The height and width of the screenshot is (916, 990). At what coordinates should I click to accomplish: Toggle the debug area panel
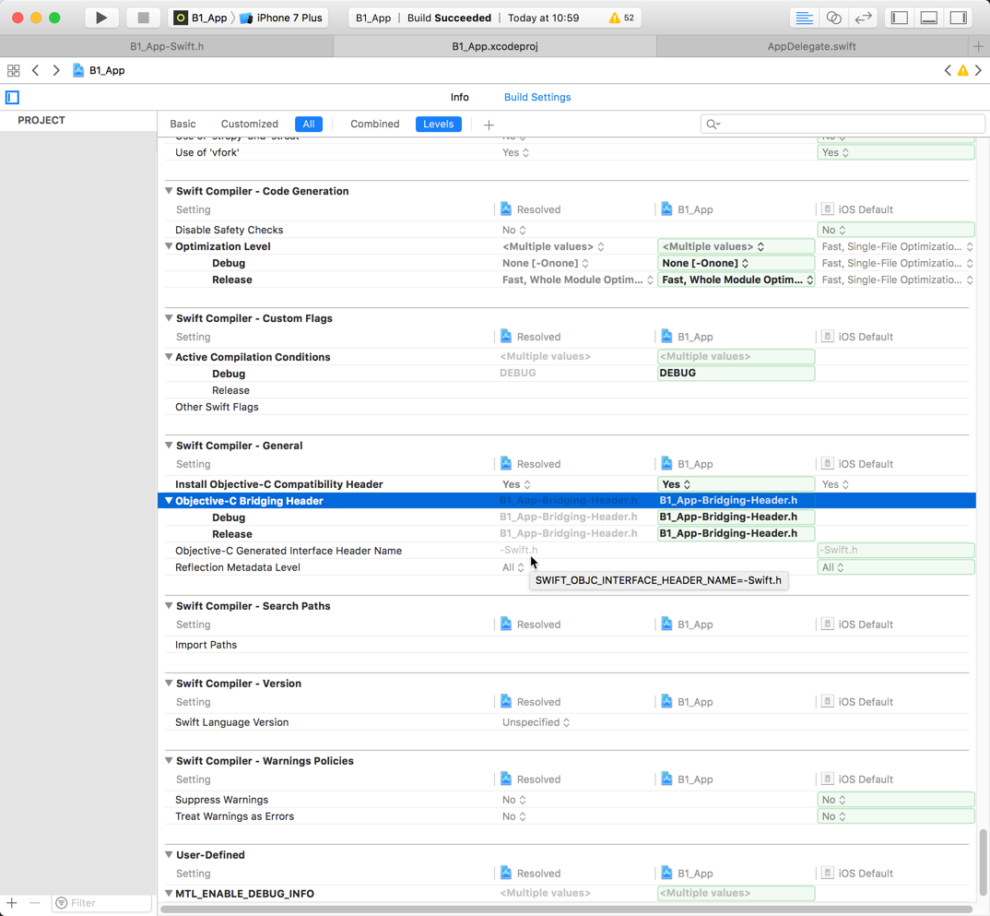click(x=929, y=18)
